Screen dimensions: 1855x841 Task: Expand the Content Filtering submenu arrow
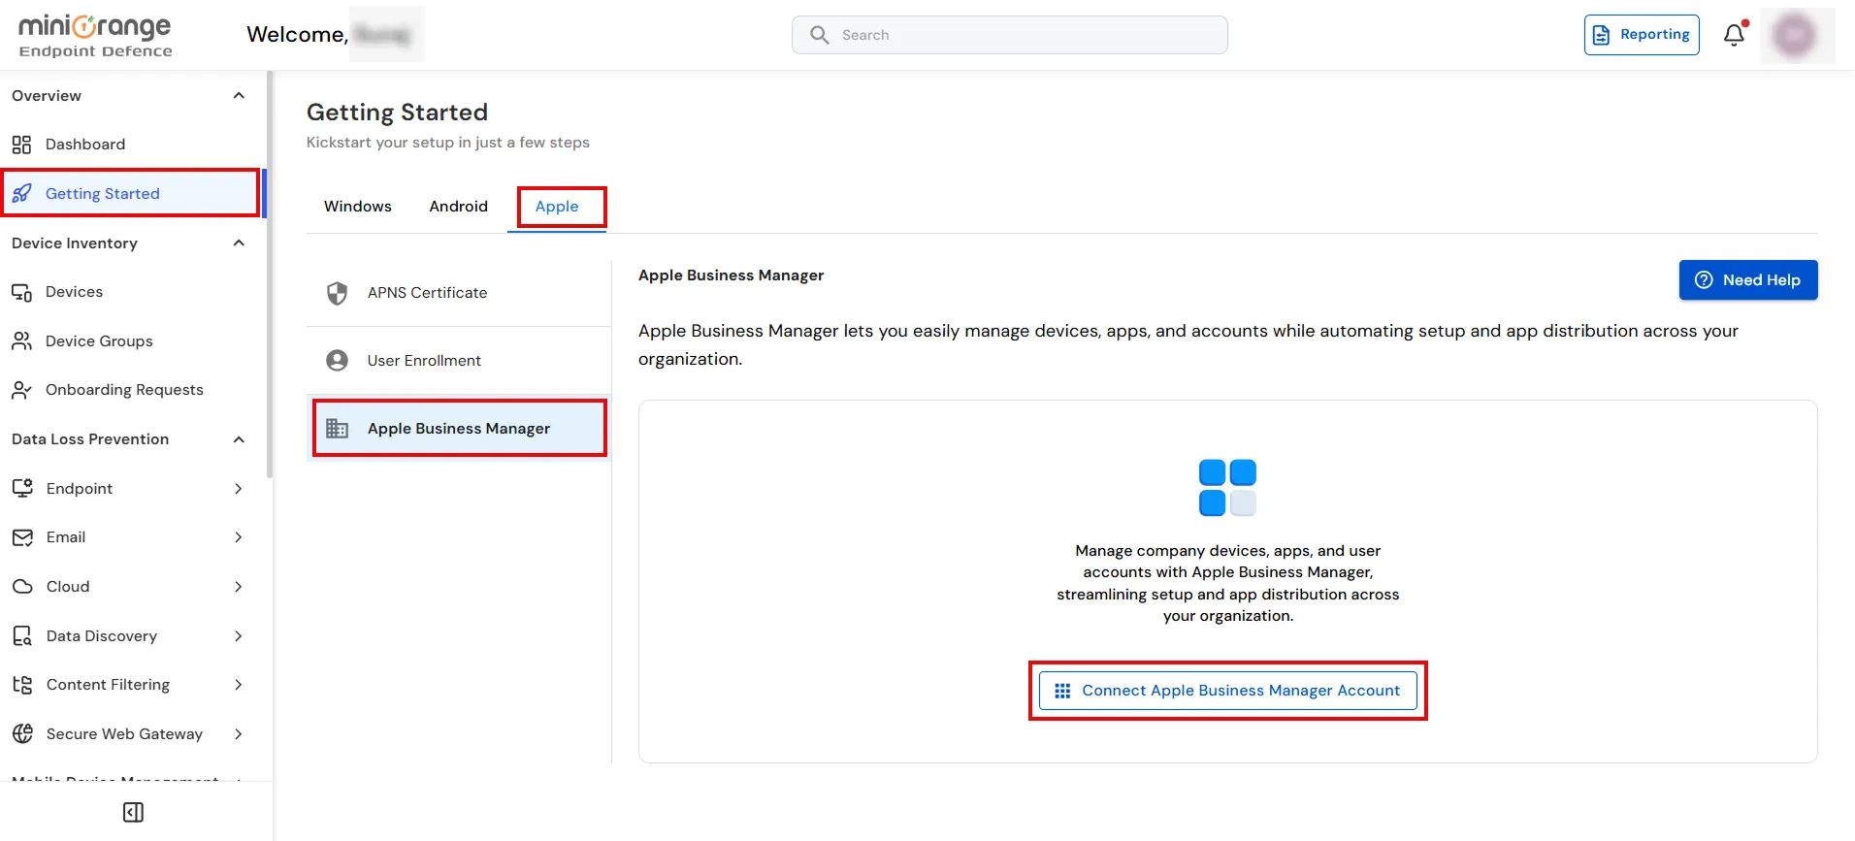click(238, 685)
